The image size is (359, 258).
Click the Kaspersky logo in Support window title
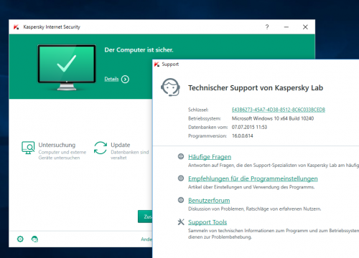tap(157, 64)
